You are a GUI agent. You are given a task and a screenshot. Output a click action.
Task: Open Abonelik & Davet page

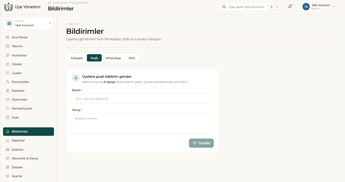(28, 158)
